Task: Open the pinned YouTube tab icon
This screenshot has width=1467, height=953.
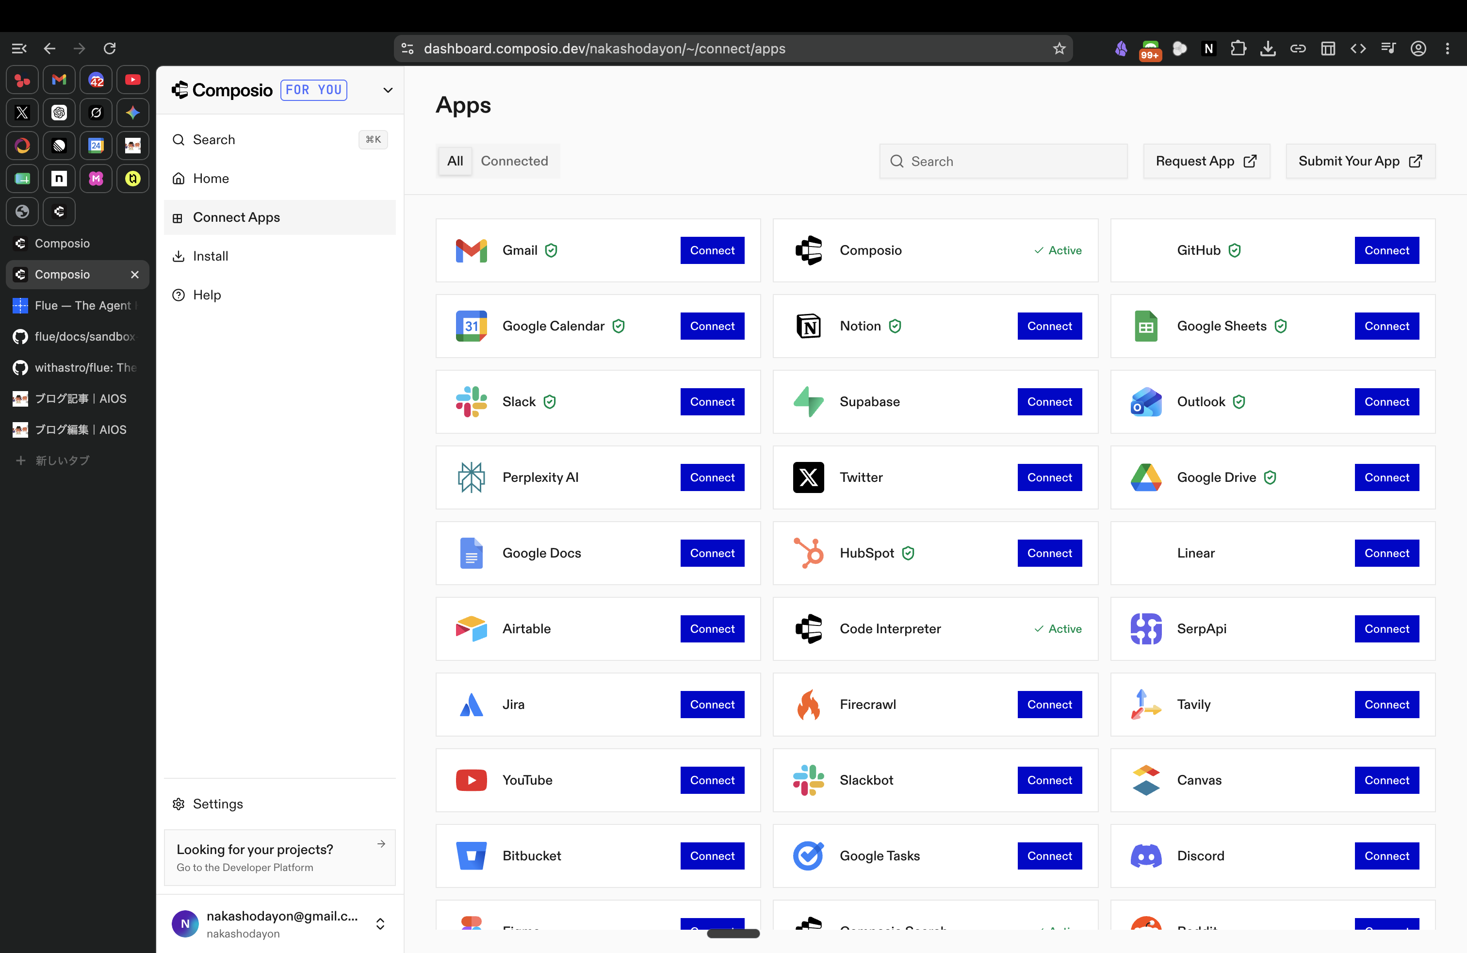Action: [132, 80]
